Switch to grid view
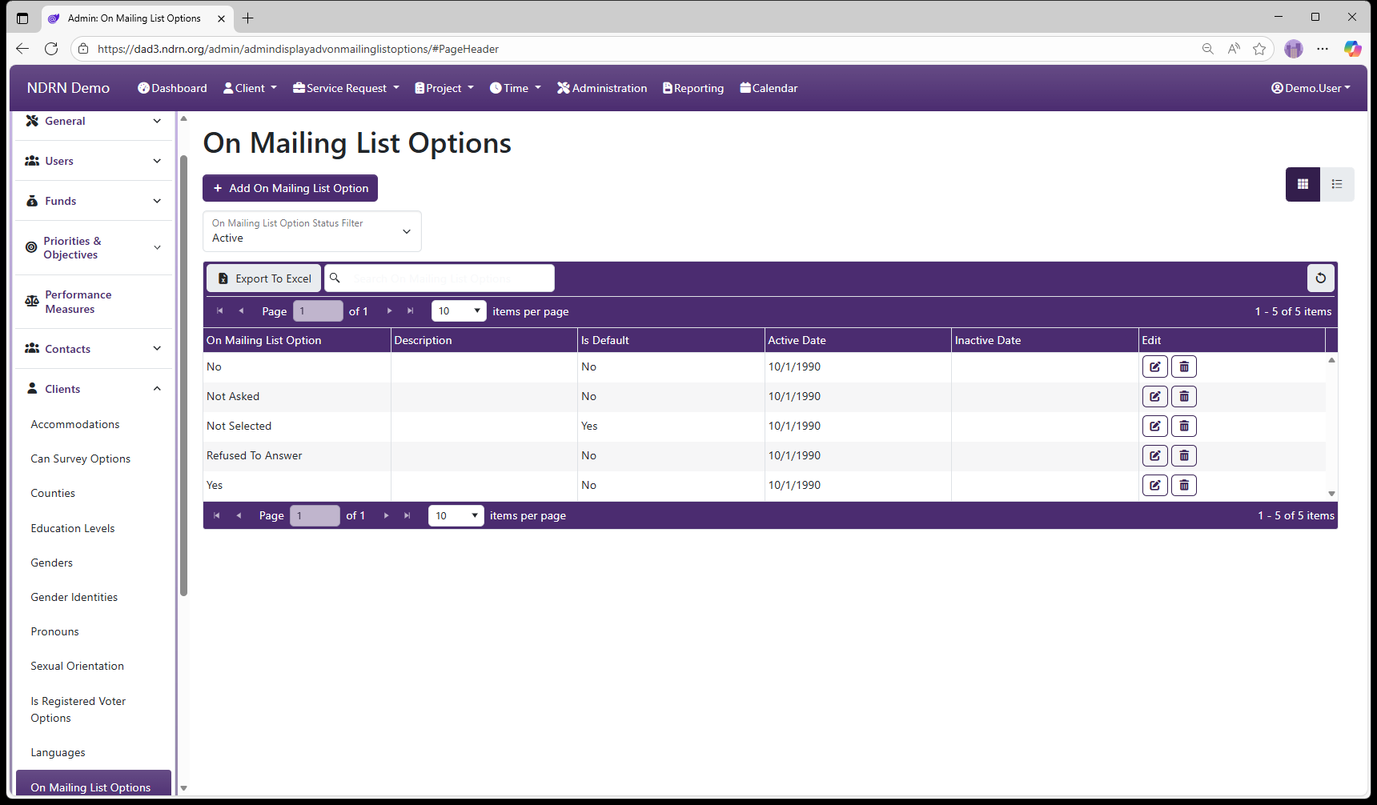The height and width of the screenshot is (805, 1377). tap(1303, 184)
